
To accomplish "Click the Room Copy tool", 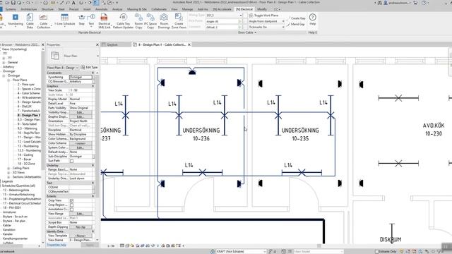I will (138, 21).
